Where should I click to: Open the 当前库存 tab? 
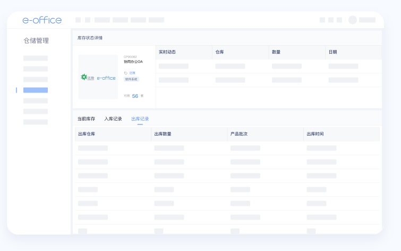[86, 119]
